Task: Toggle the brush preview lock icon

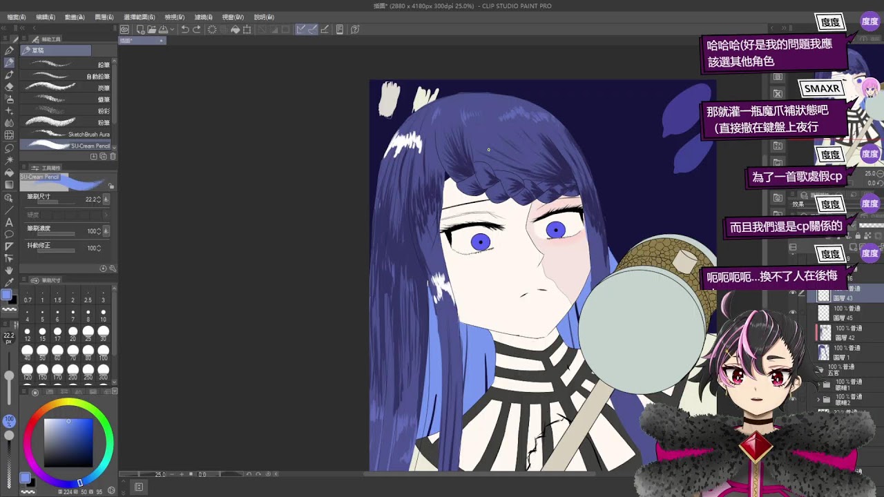Action: click(x=110, y=186)
